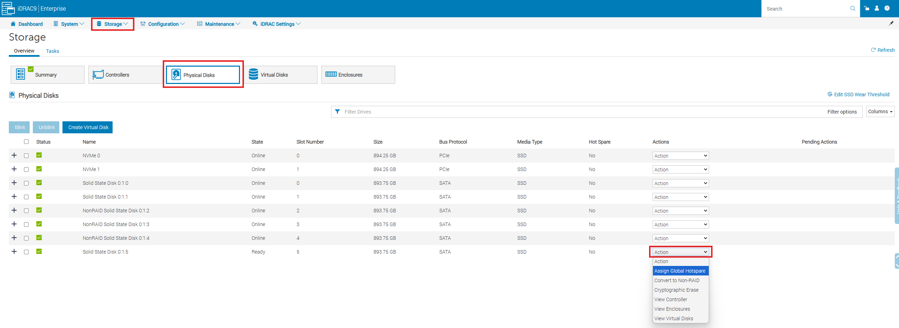The image size is (899, 328).
Task: Open the Columns dropdown
Action: click(880, 111)
